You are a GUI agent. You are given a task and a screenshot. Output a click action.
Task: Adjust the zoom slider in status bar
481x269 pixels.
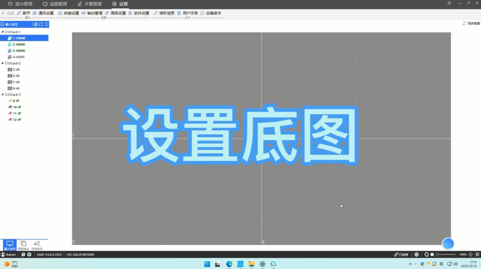(446, 255)
